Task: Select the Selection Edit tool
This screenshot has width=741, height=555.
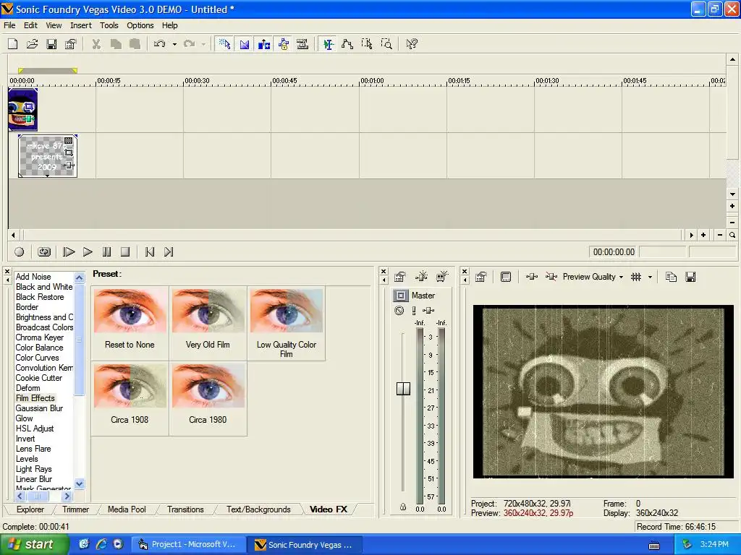Action: coord(367,44)
